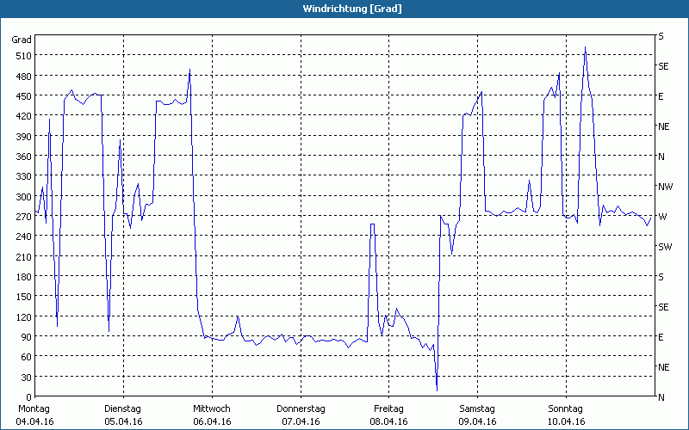The image size is (689, 430).
Task: Select the Samstag day label
Action: (477, 408)
